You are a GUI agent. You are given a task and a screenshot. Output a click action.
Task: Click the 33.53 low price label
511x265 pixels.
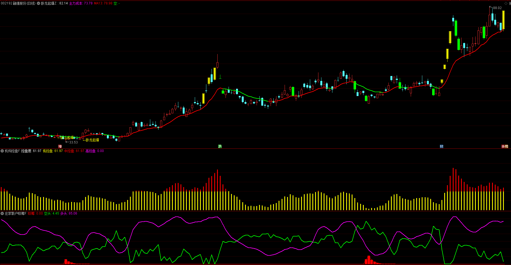pos(73,142)
